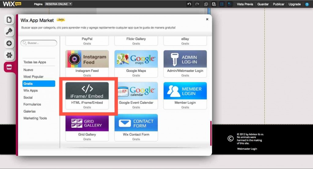Click the Buscar search field
Image resolution: width=313 pixels, height=169 pixels.
click(x=39, y=43)
